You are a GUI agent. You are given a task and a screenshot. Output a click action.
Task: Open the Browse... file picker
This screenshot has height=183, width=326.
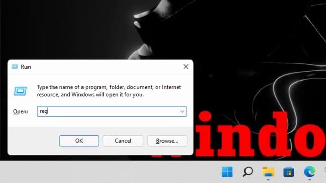pyautogui.click(x=167, y=141)
